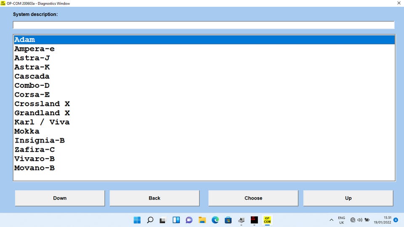Click the red and black taskbar app icon
This screenshot has width=404, height=227.
tap(254, 220)
